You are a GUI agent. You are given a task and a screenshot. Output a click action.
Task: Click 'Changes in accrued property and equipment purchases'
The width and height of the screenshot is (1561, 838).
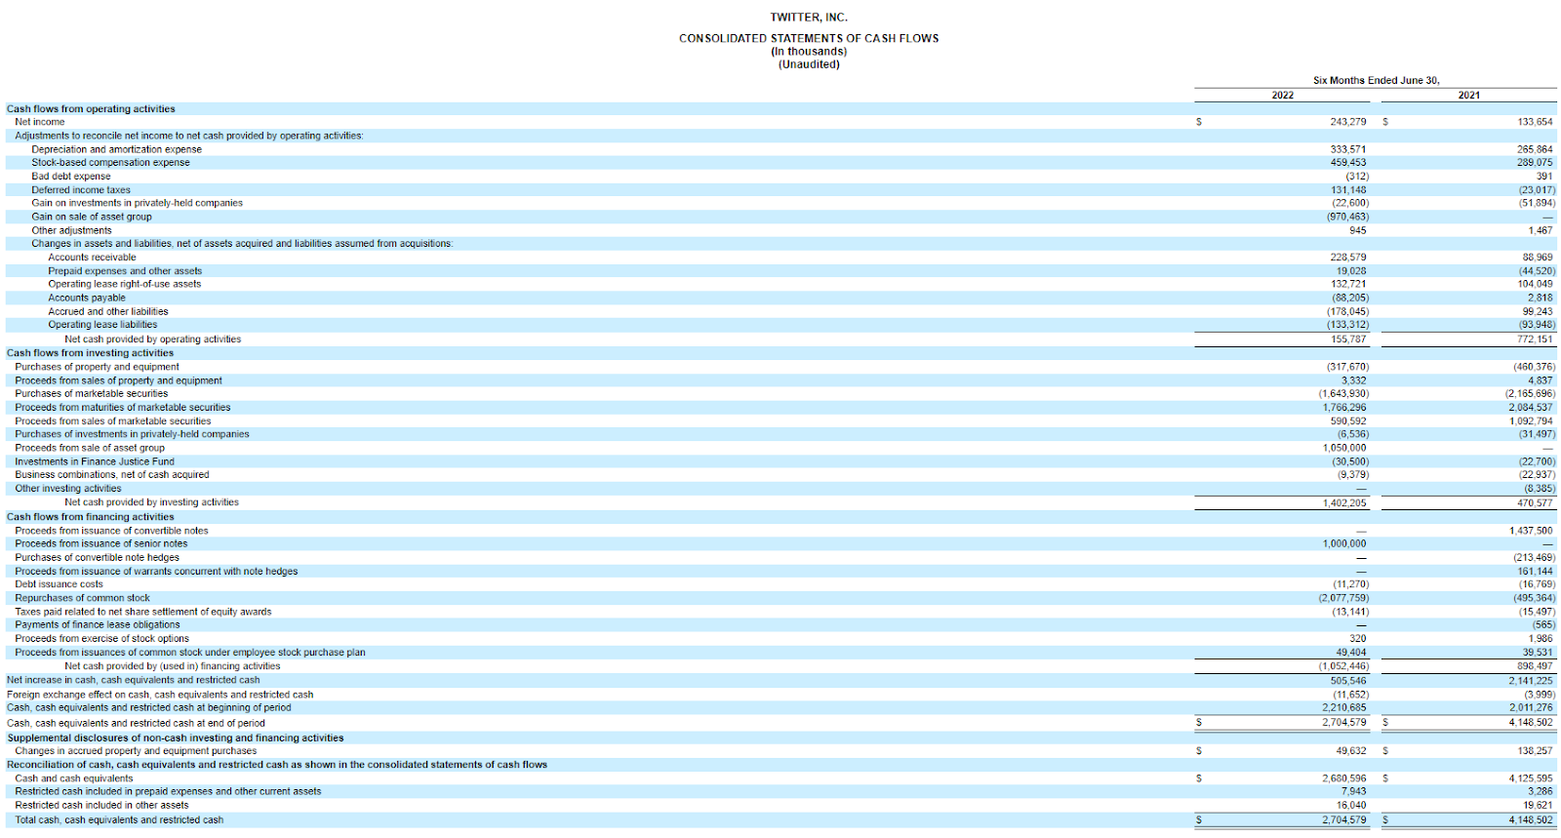136,751
